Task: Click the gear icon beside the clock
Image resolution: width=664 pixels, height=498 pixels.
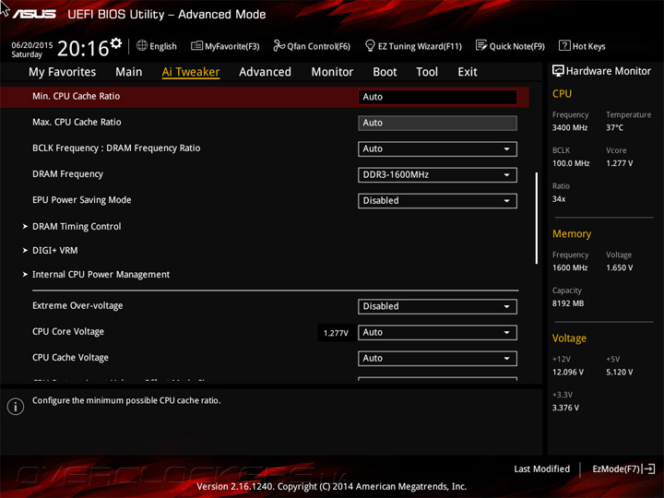Action: tap(116, 43)
